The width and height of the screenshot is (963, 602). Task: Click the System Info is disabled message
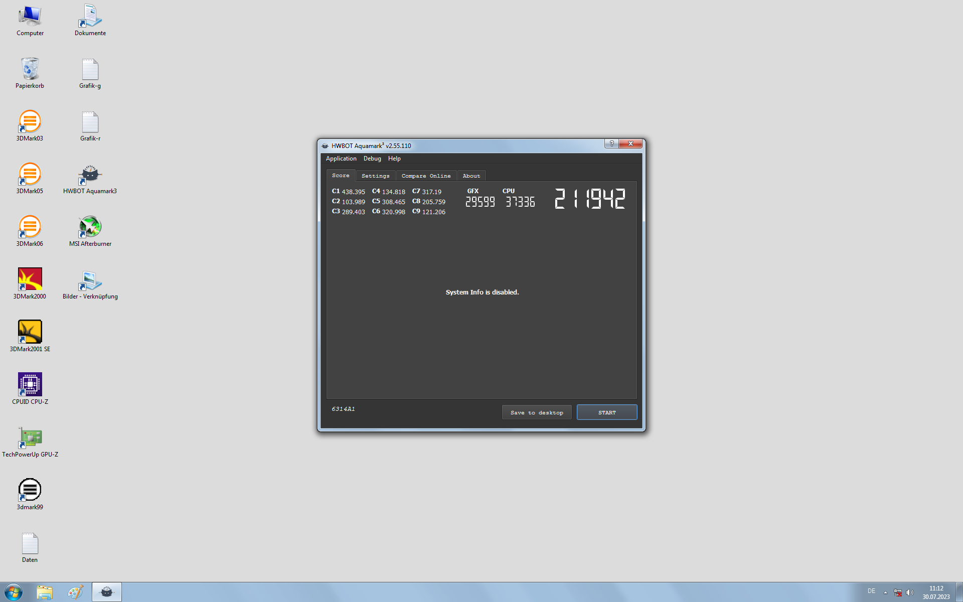[482, 292]
